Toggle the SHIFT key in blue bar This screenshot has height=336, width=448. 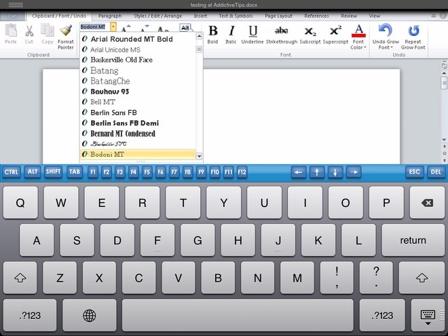tap(54, 172)
